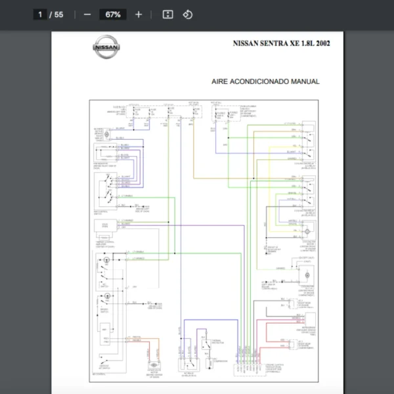Click the Nissan logo on the page

pos(106,49)
